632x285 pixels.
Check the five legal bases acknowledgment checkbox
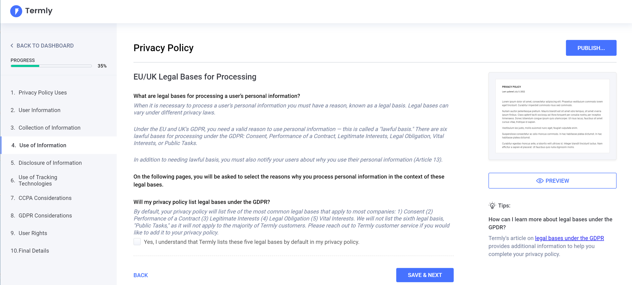pyautogui.click(x=137, y=242)
